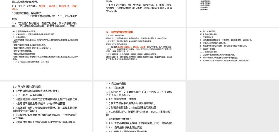The image size is (279, 132).
Task: Click the line 1）安装与修理
Action: pyautogui.click(x=34, y=34)
